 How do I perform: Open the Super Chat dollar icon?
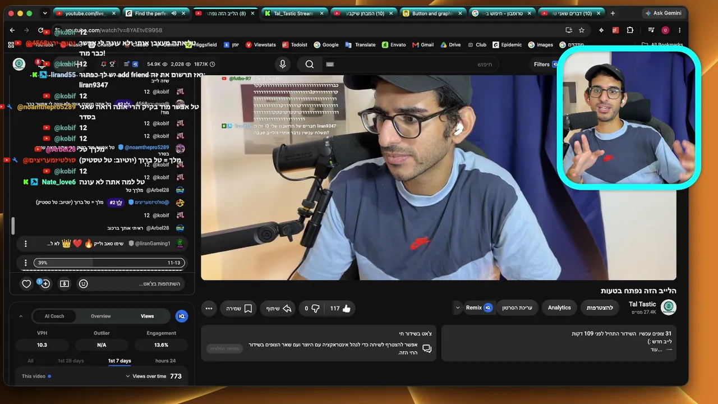point(65,284)
